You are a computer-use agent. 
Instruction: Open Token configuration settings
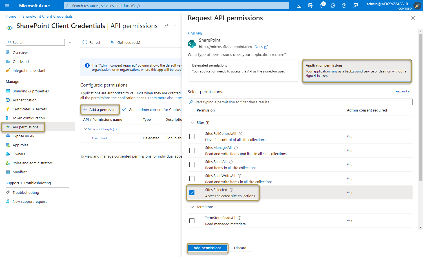(29, 118)
